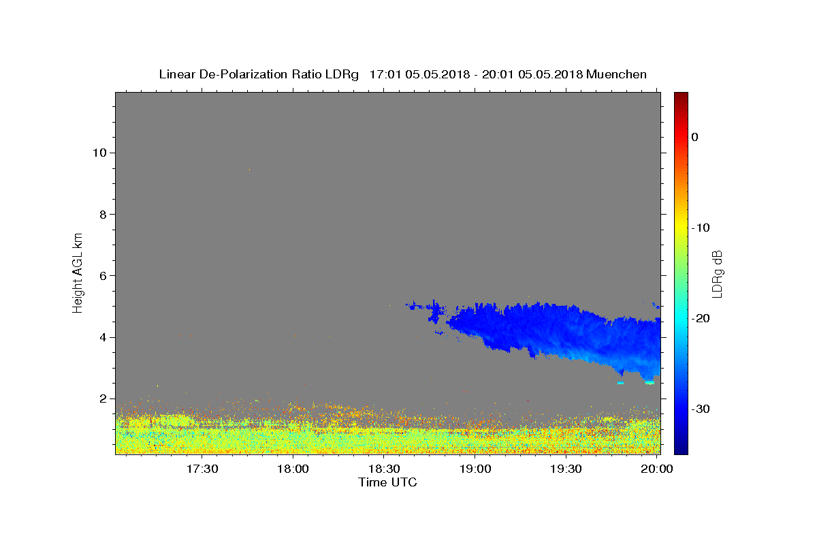Click the height tick label 2
The width and height of the screenshot is (817, 545).
(x=102, y=399)
